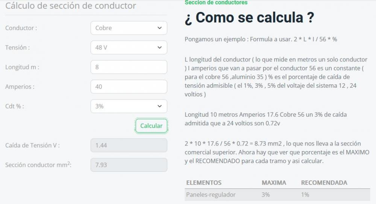The width and height of the screenshot is (376, 204).
Task: Click the ¿ Como se calcula ? heading
Action: 249,18
